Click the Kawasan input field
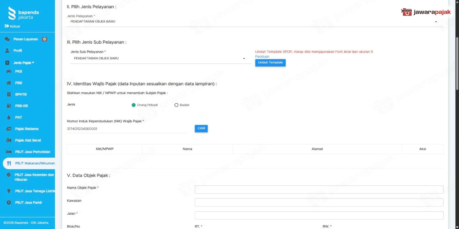This screenshot has width=459, height=229. click(319, 202)
